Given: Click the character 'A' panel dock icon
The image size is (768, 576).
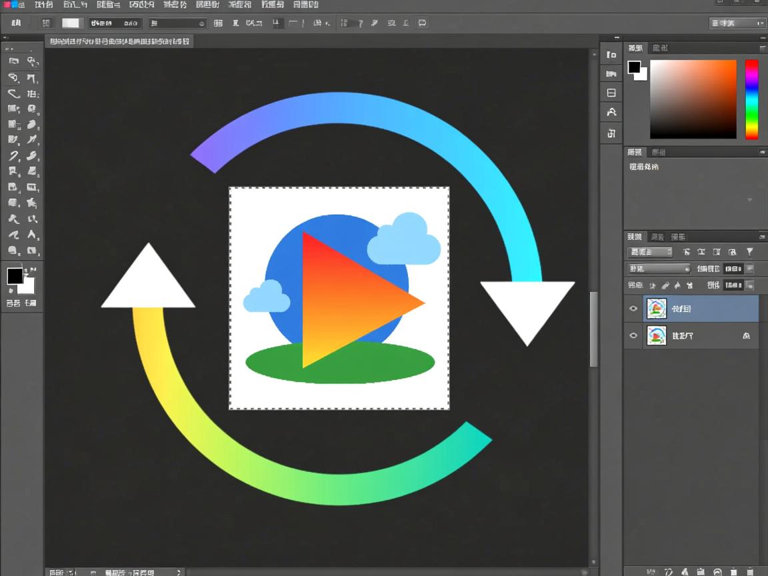Looking at the screenshot, I should (611, 112).
